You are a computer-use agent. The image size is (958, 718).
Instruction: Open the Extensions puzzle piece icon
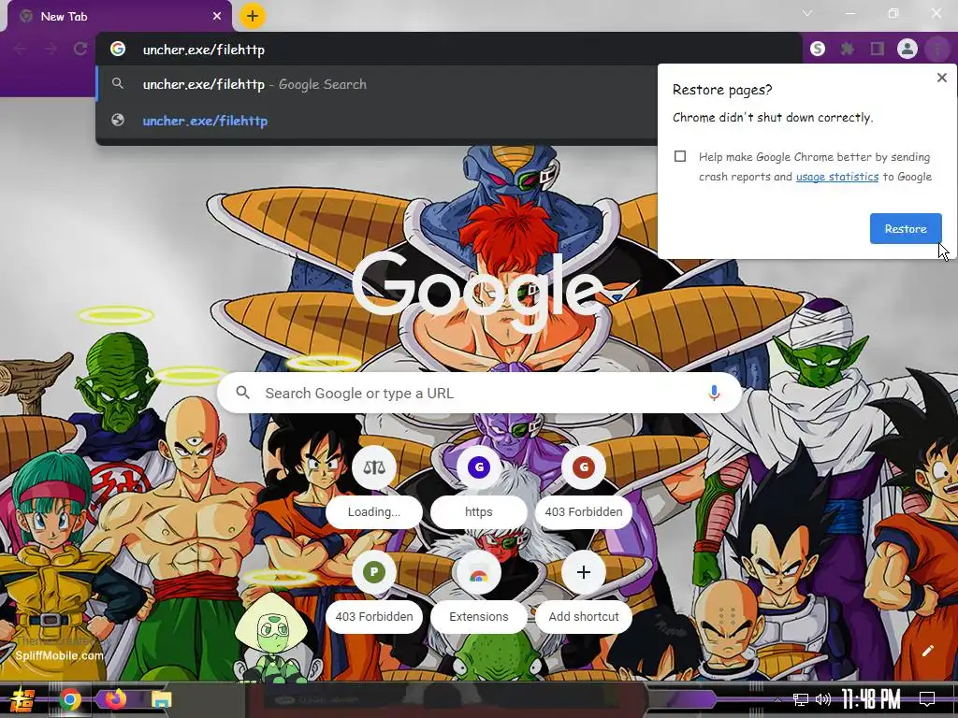[x=848, y=49]
